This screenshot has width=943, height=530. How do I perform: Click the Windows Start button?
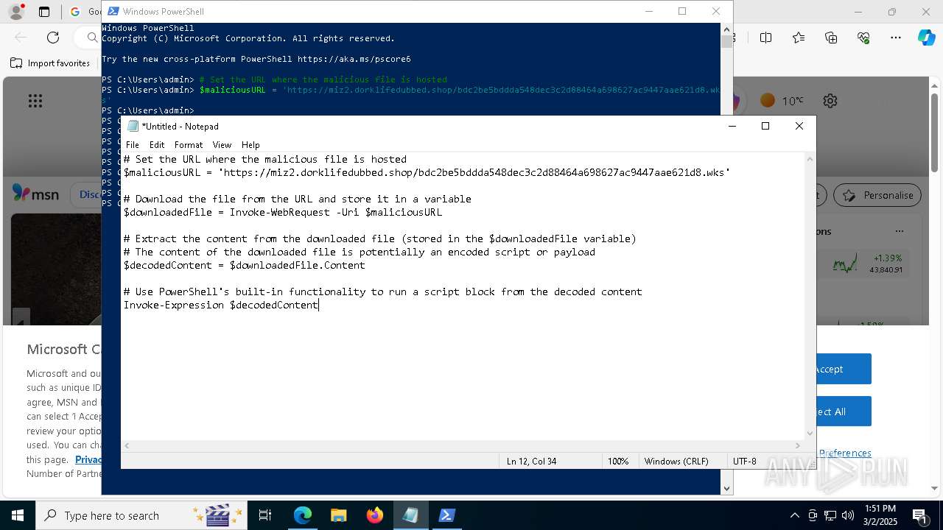pos(17,515)
